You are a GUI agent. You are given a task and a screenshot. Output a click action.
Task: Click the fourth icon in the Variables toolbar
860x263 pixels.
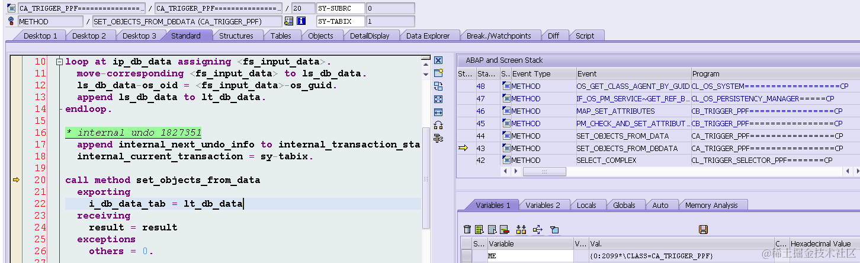pos(504,229)
